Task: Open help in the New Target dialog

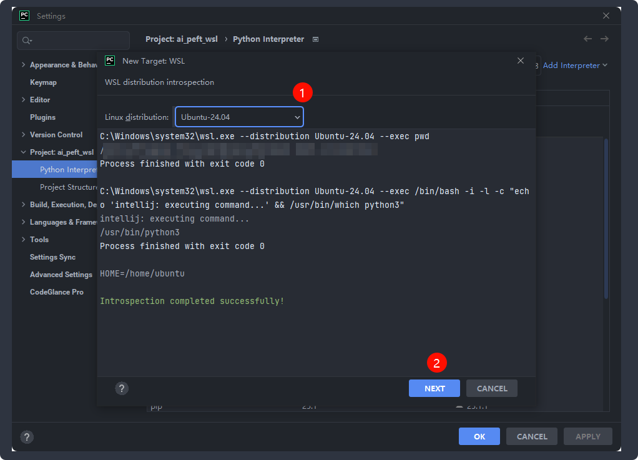Action: coord(122,388)
